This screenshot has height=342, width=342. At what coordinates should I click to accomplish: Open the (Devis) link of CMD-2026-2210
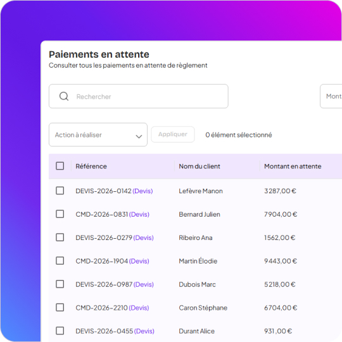point(139,308)
